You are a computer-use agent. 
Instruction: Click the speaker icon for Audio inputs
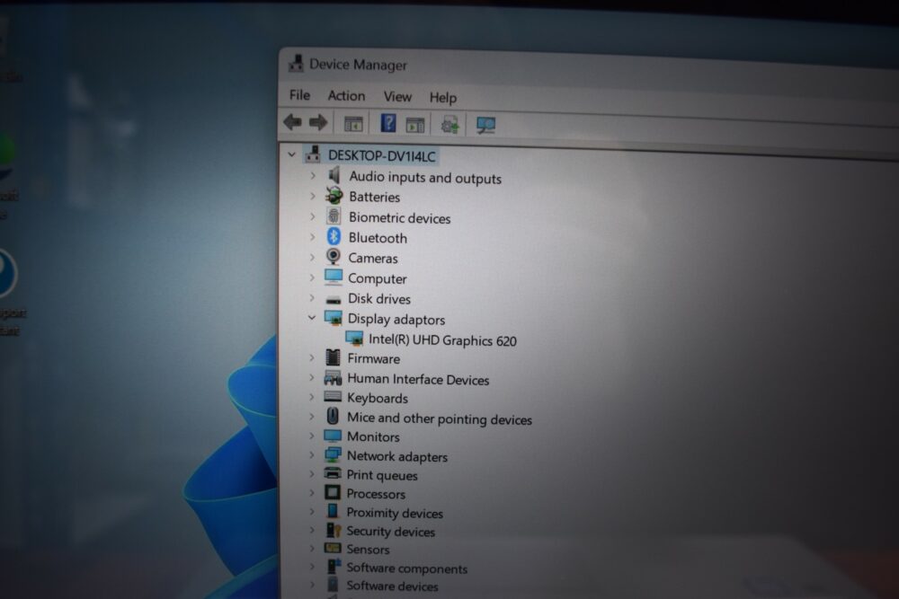[x=334, y=174]
